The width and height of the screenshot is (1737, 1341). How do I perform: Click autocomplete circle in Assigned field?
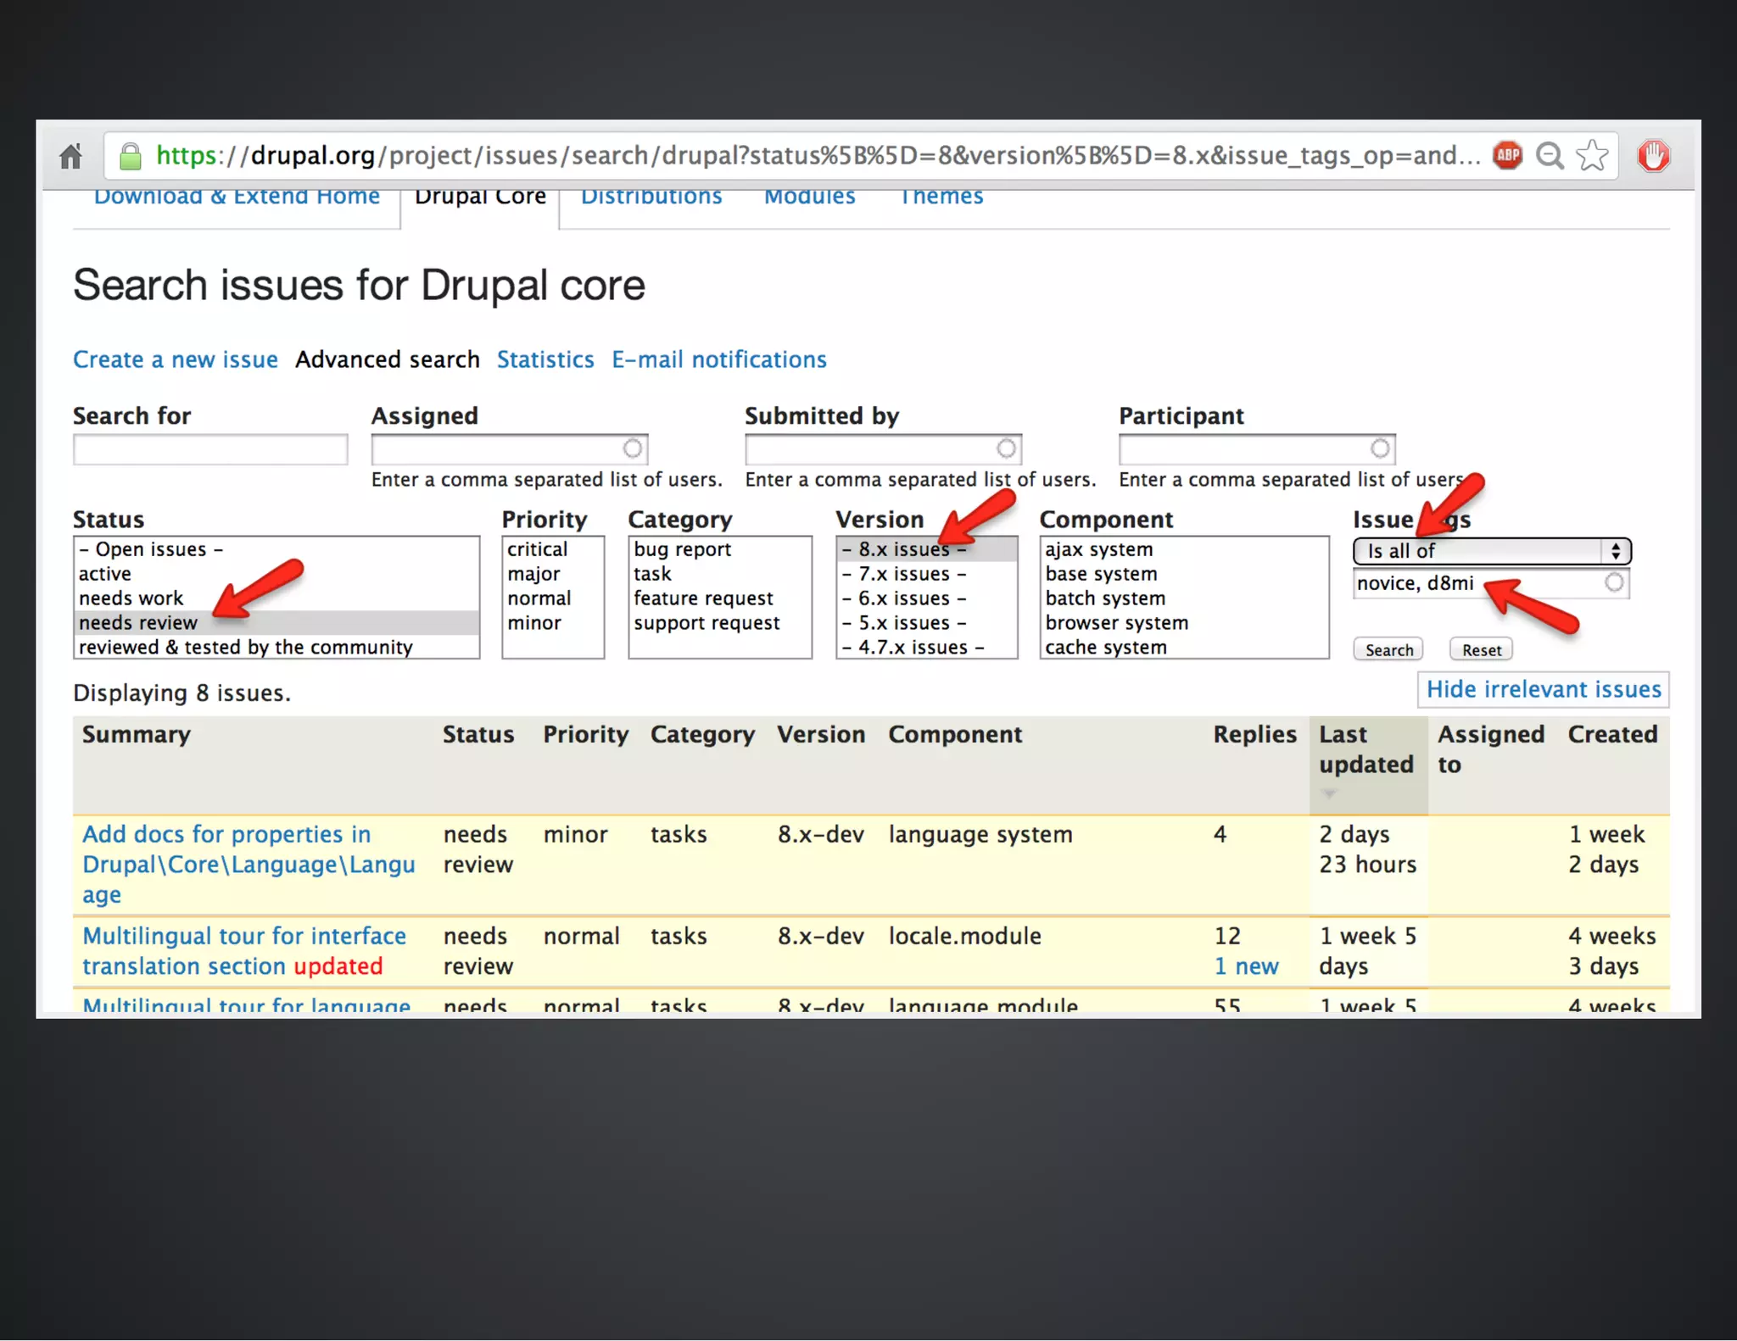(x=633, y=448)
